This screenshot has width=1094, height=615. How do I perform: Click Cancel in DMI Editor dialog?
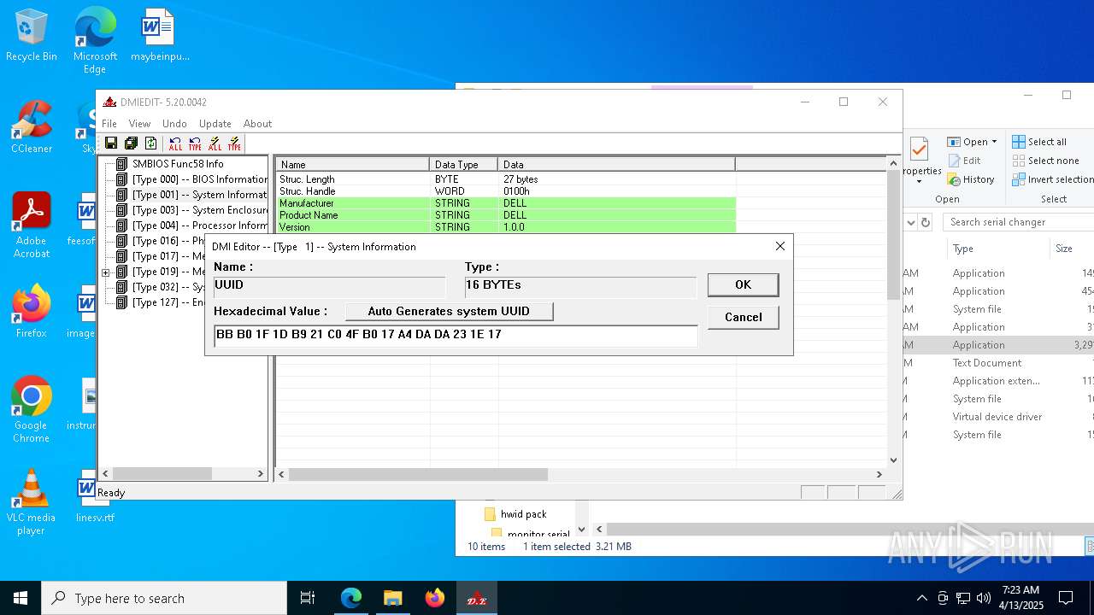pyautogui.click(x=743, y=317)
